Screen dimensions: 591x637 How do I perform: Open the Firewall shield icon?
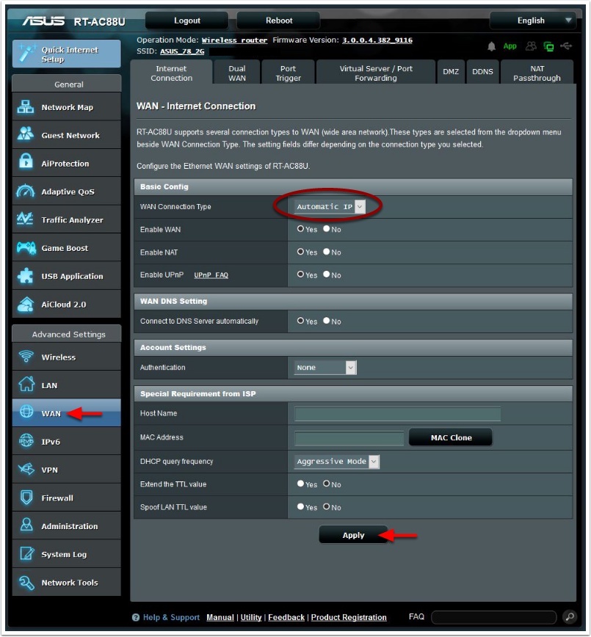(x=26, y=498)
